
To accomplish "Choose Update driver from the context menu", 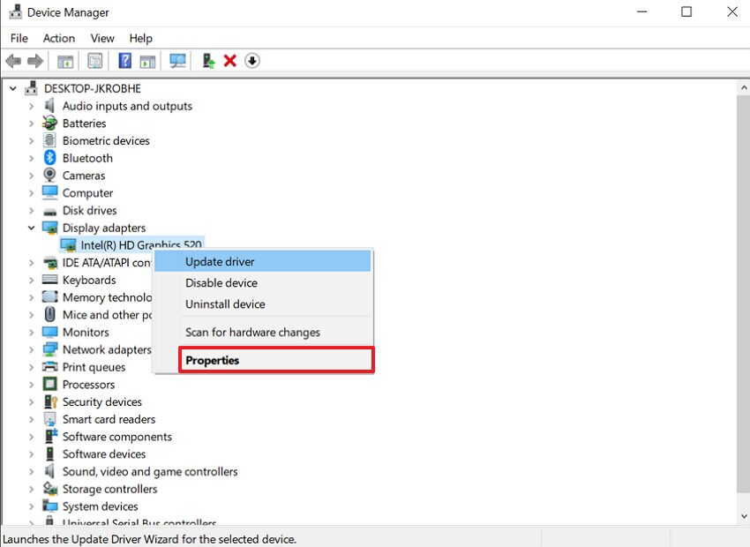I will [221, 261].
